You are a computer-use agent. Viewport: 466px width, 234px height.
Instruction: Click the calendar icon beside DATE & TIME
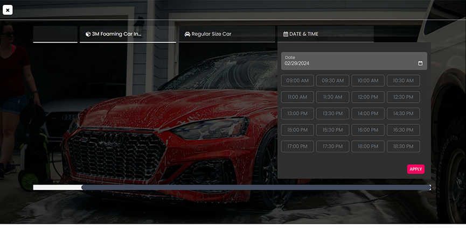point(286,34)
